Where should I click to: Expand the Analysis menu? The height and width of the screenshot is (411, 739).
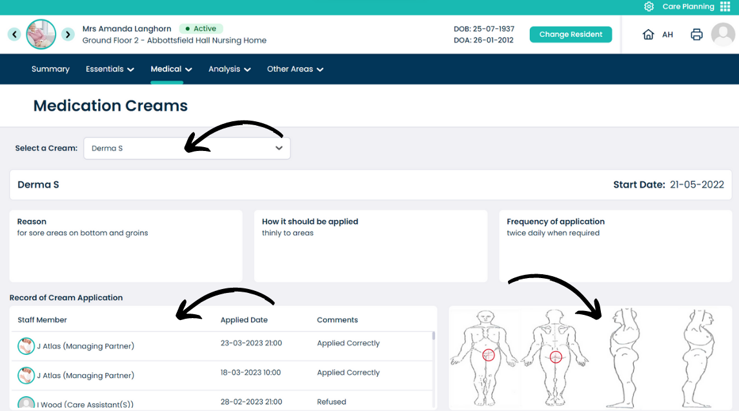pos(230,69)
